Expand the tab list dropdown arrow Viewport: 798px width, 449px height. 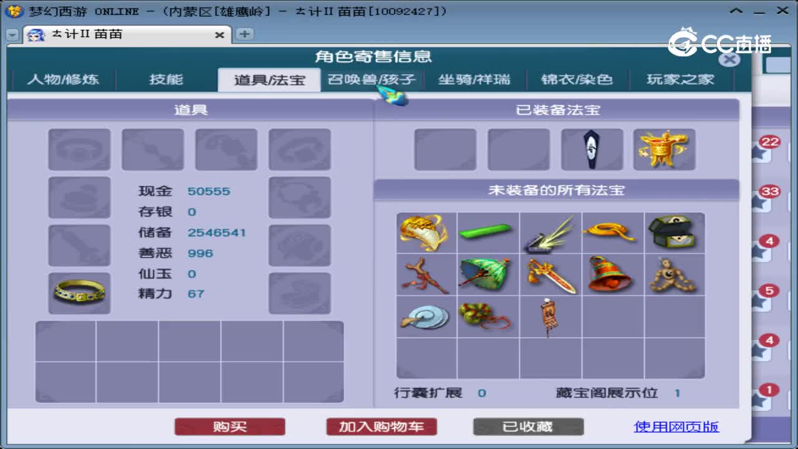(12, 35)
